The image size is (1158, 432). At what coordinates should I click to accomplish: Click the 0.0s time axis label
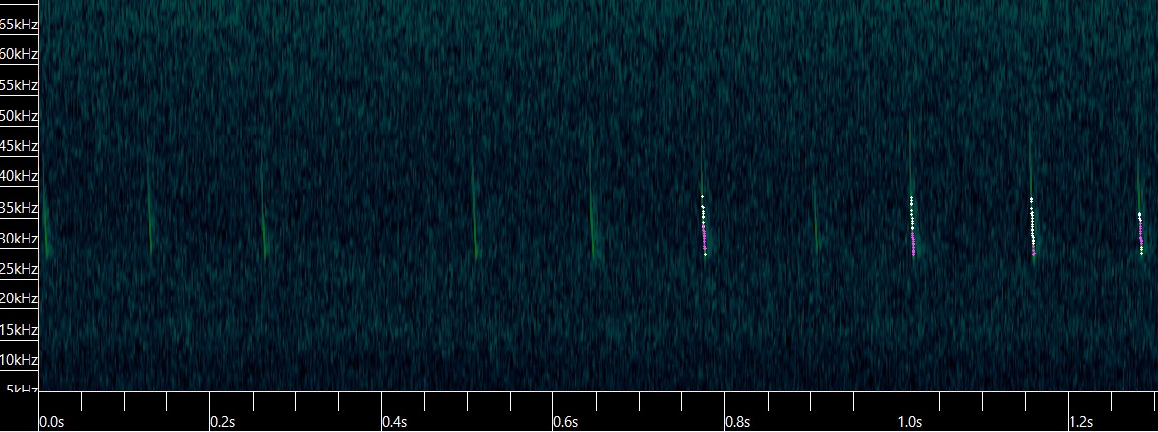[x=52, y=422]
